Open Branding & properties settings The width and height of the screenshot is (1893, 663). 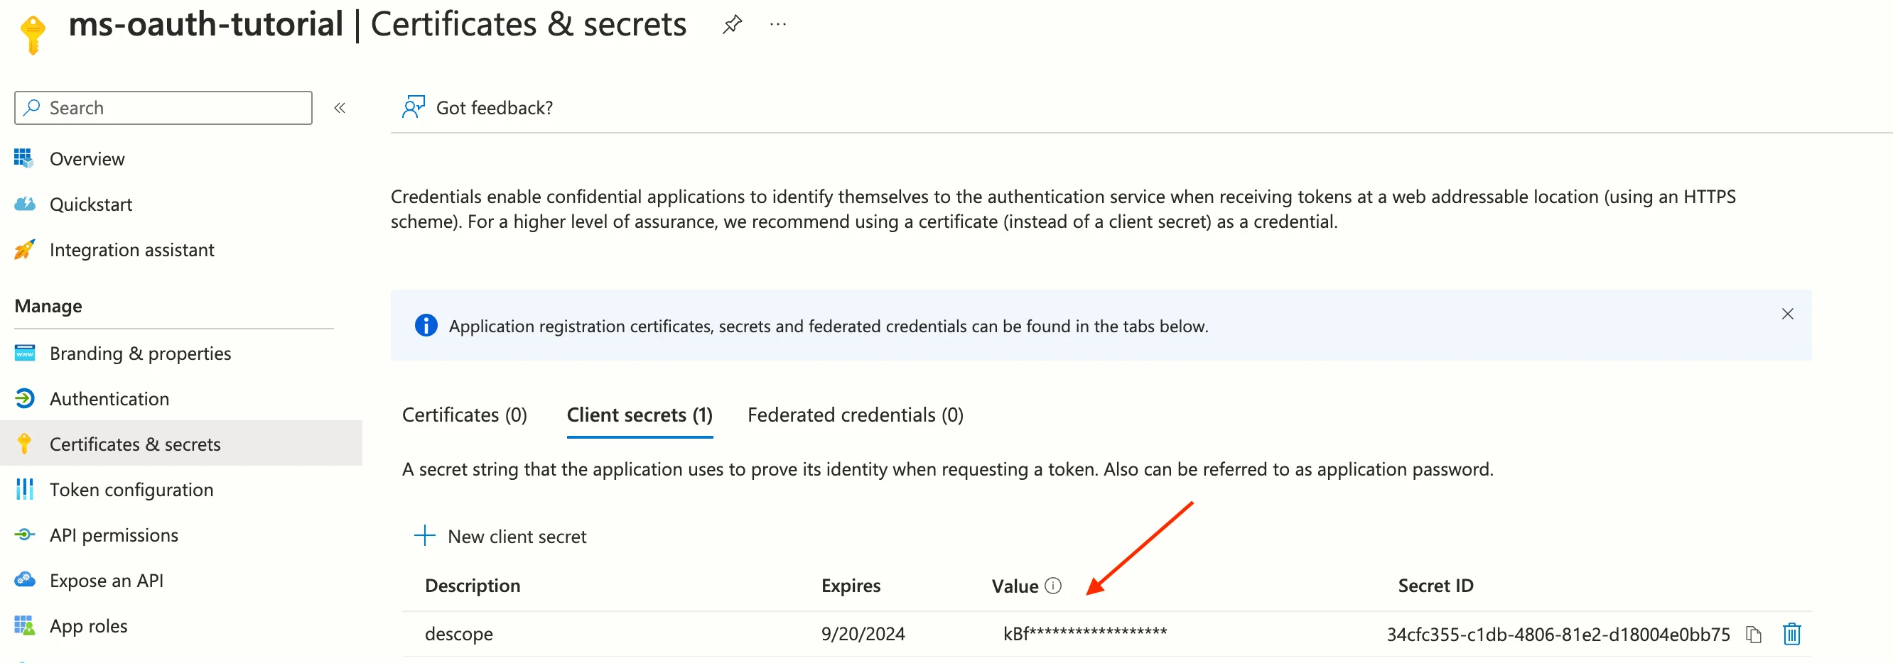[139, 354]
